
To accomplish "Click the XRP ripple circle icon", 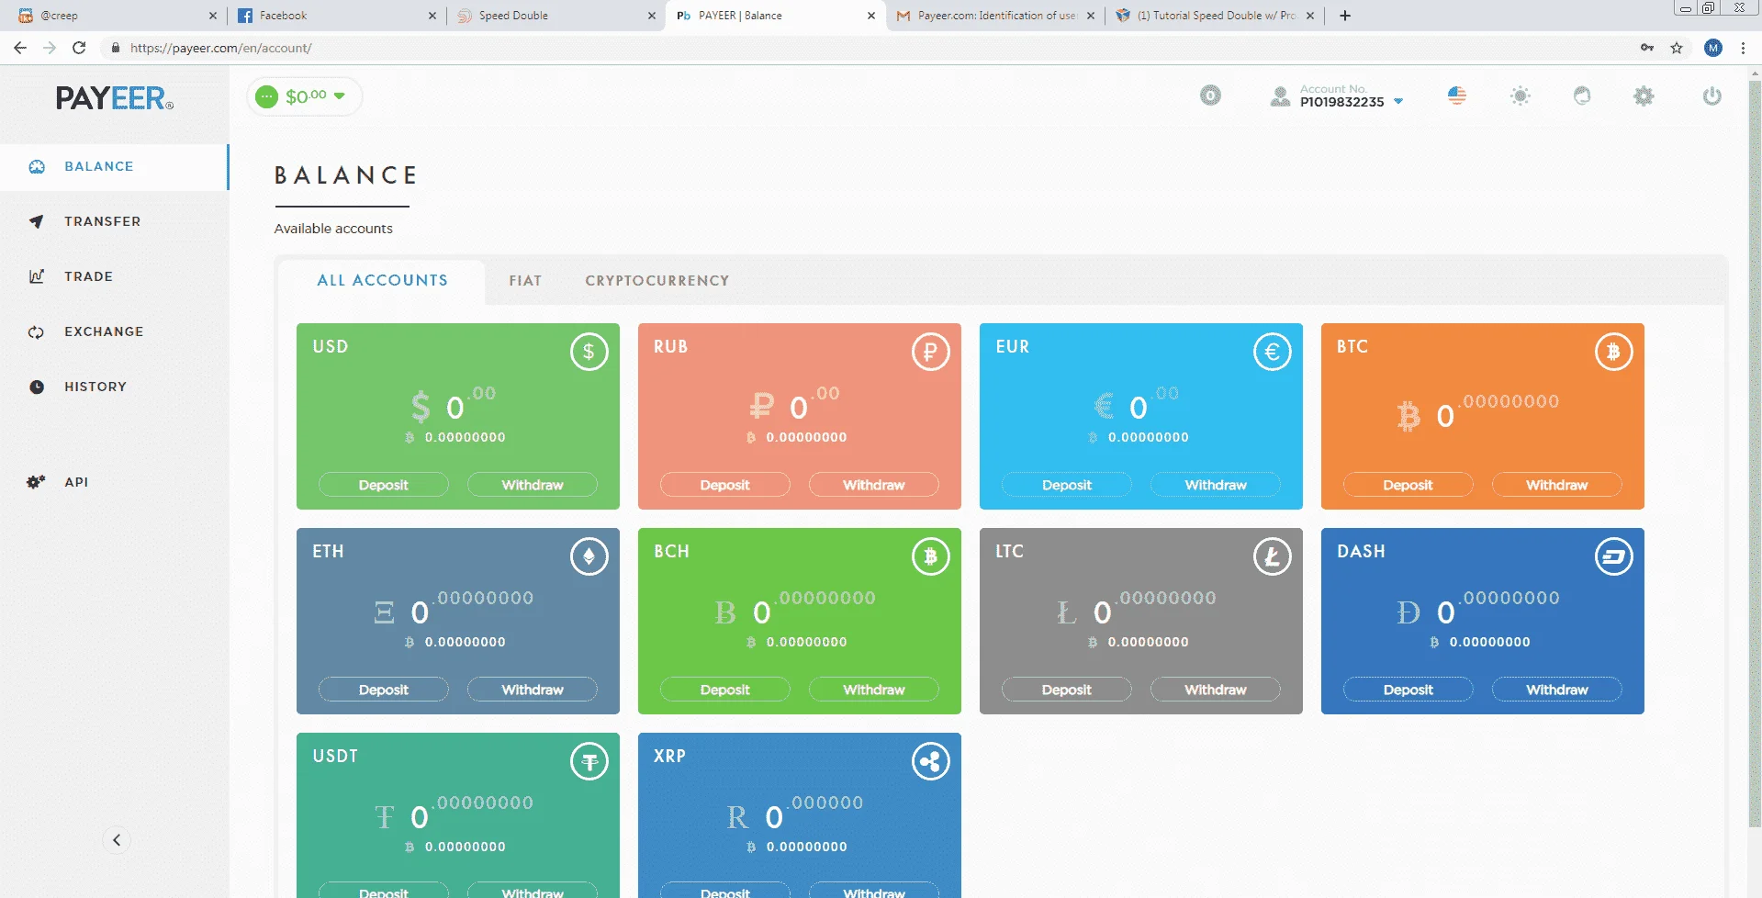I will click(x=930, y=761).
